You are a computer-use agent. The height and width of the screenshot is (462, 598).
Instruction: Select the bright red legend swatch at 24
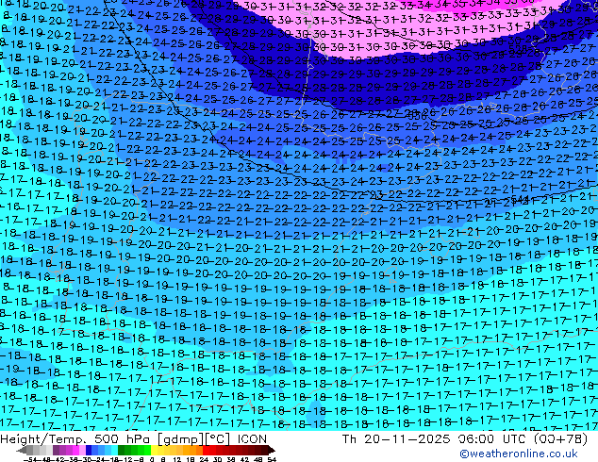coord(206,450)
